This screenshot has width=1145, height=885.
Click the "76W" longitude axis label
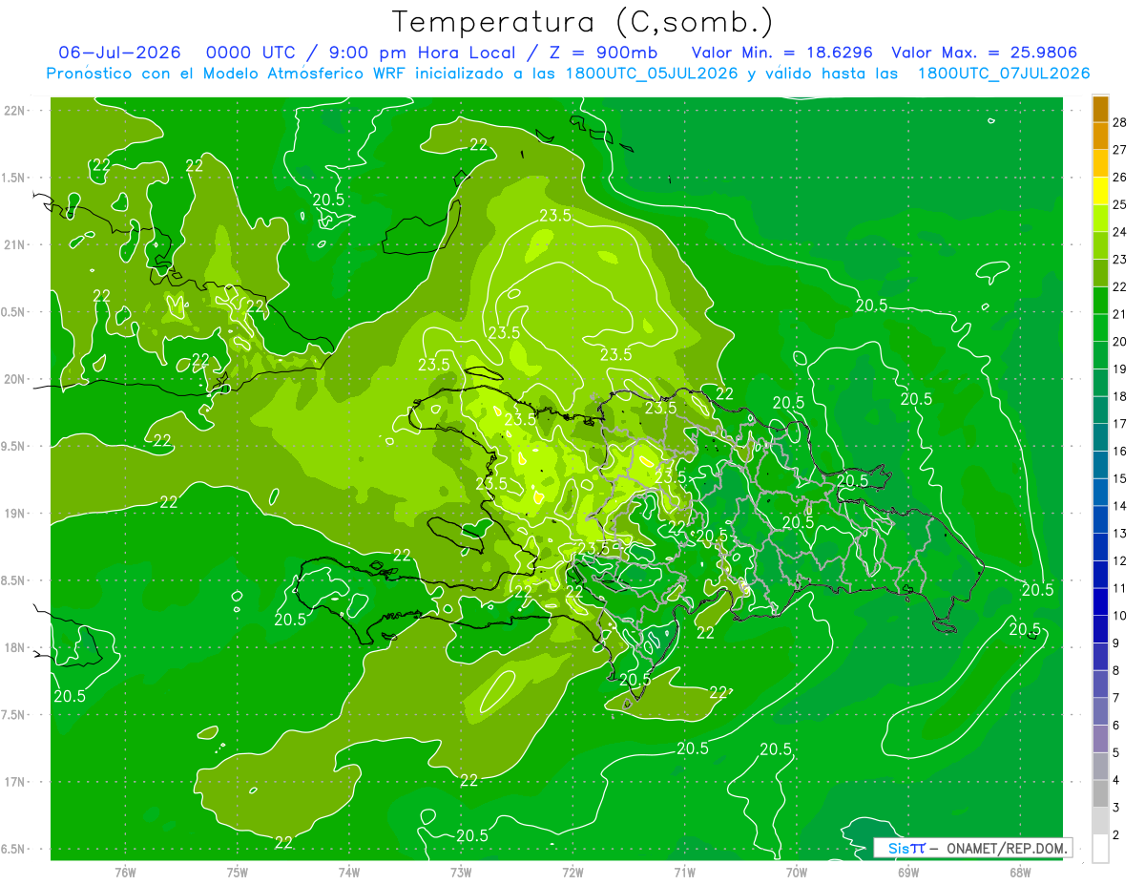pos(125,871)
